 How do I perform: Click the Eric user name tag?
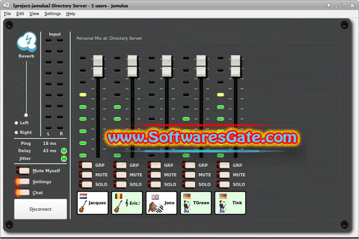127,203
